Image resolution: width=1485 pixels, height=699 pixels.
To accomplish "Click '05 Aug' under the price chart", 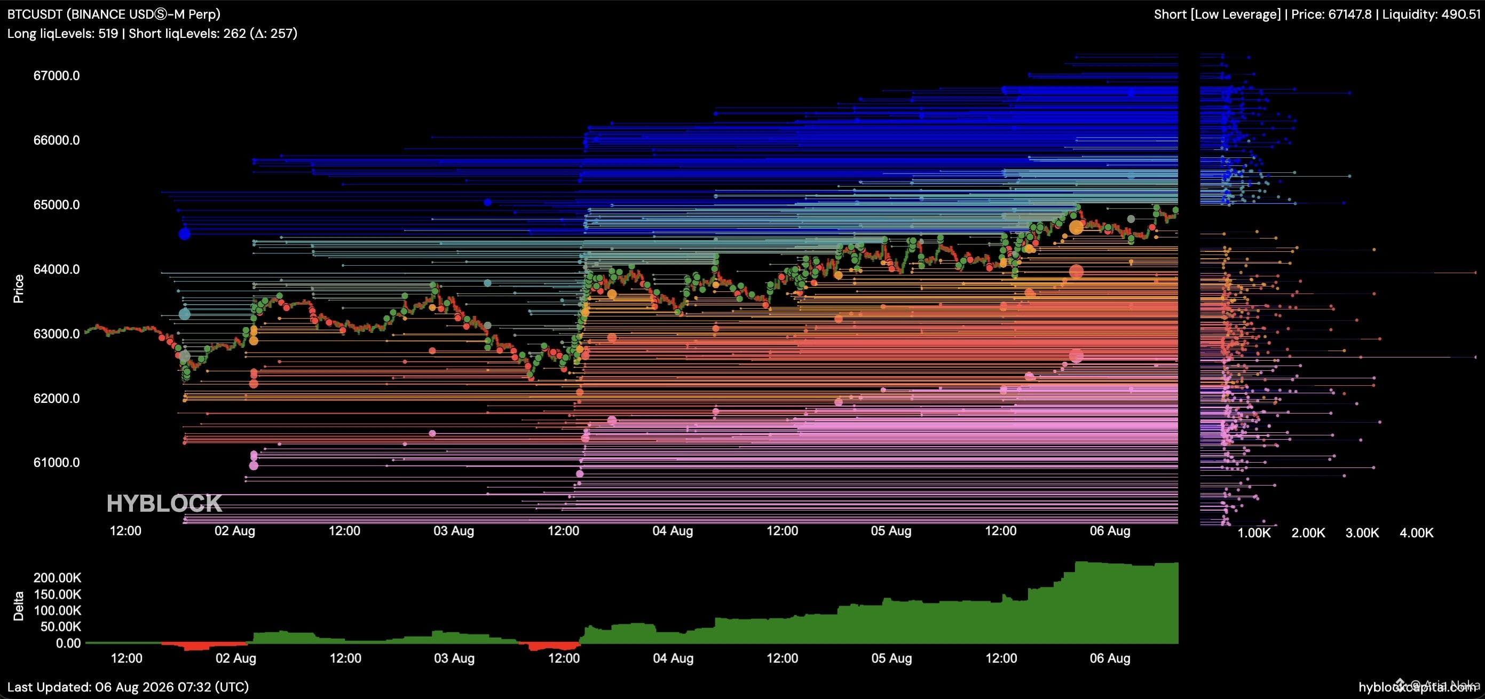I will 891,531.
